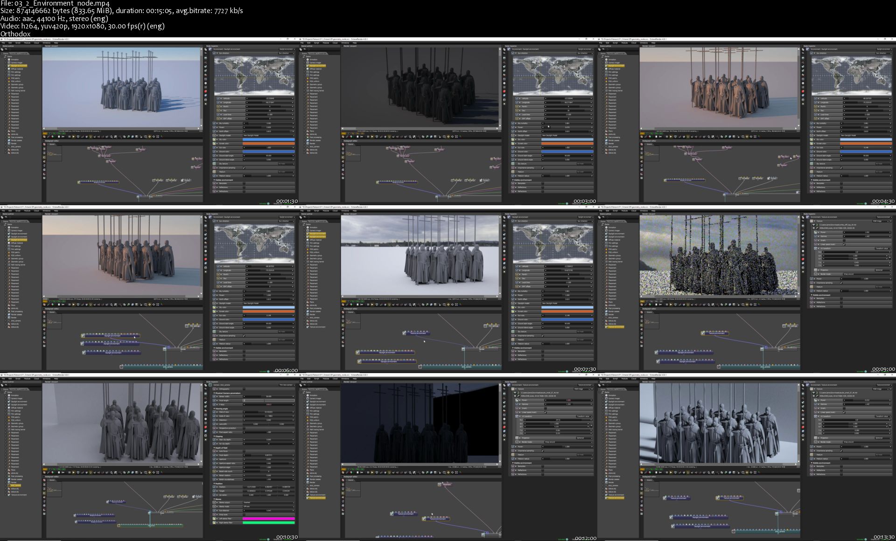Click the Animation node icon in 00:03:00 scene outliner
The image size is (896, 541).
308,60
